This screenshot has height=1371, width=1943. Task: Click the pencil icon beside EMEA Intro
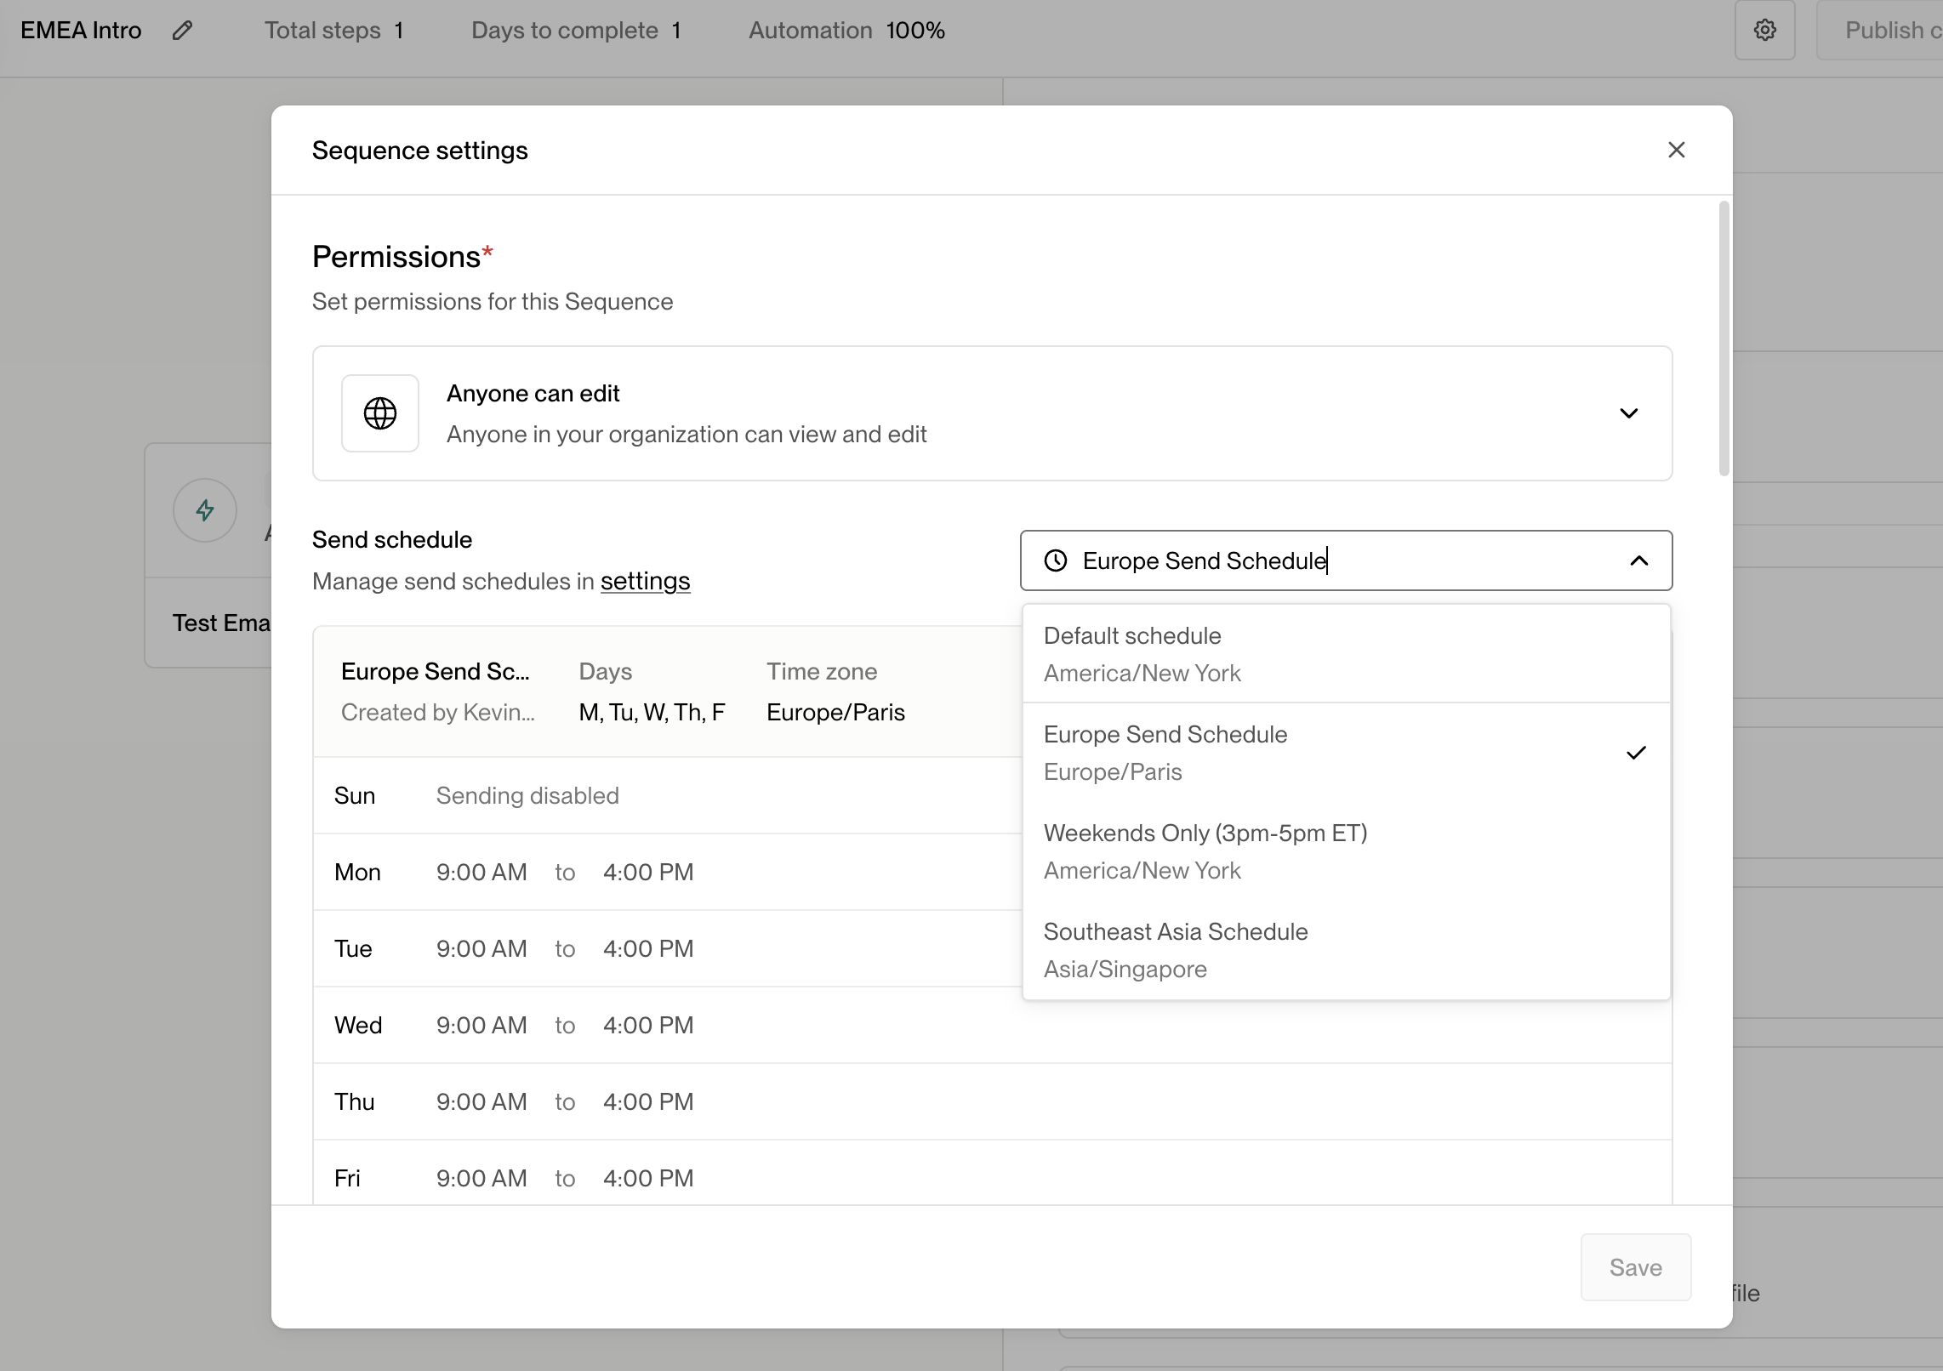click(182, 31)
